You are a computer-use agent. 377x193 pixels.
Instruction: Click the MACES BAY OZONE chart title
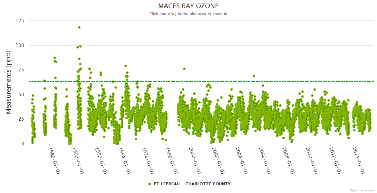[188, 6]
